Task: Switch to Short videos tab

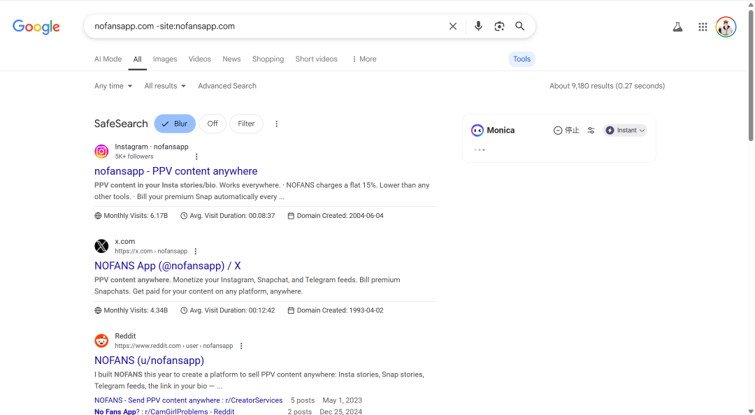Action: (x=317, y=59)
